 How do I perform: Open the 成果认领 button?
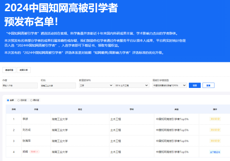[x=24, y=70]
